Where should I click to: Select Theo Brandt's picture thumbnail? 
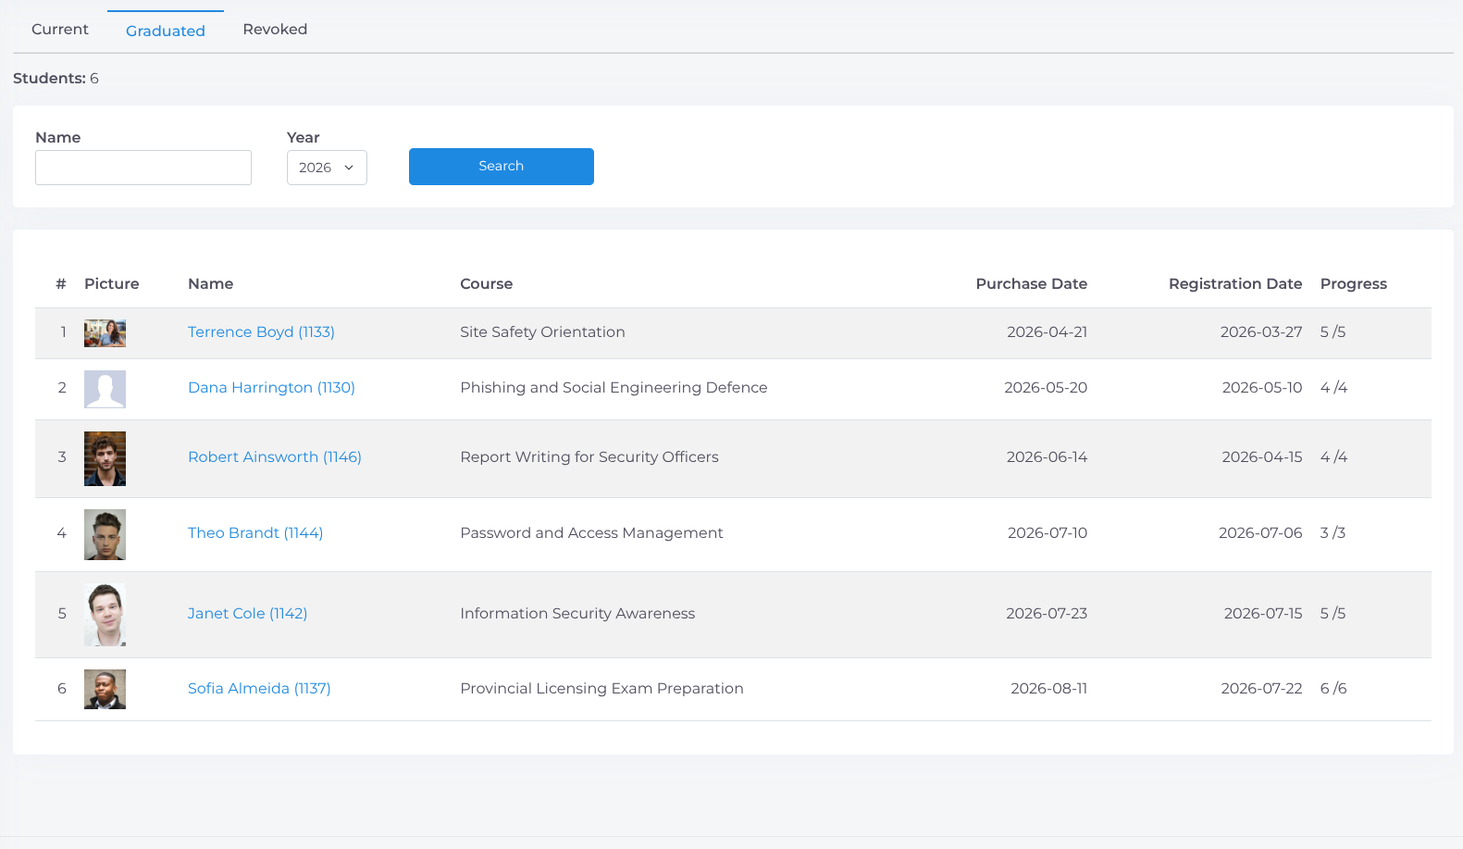click(x=105, y=534)
